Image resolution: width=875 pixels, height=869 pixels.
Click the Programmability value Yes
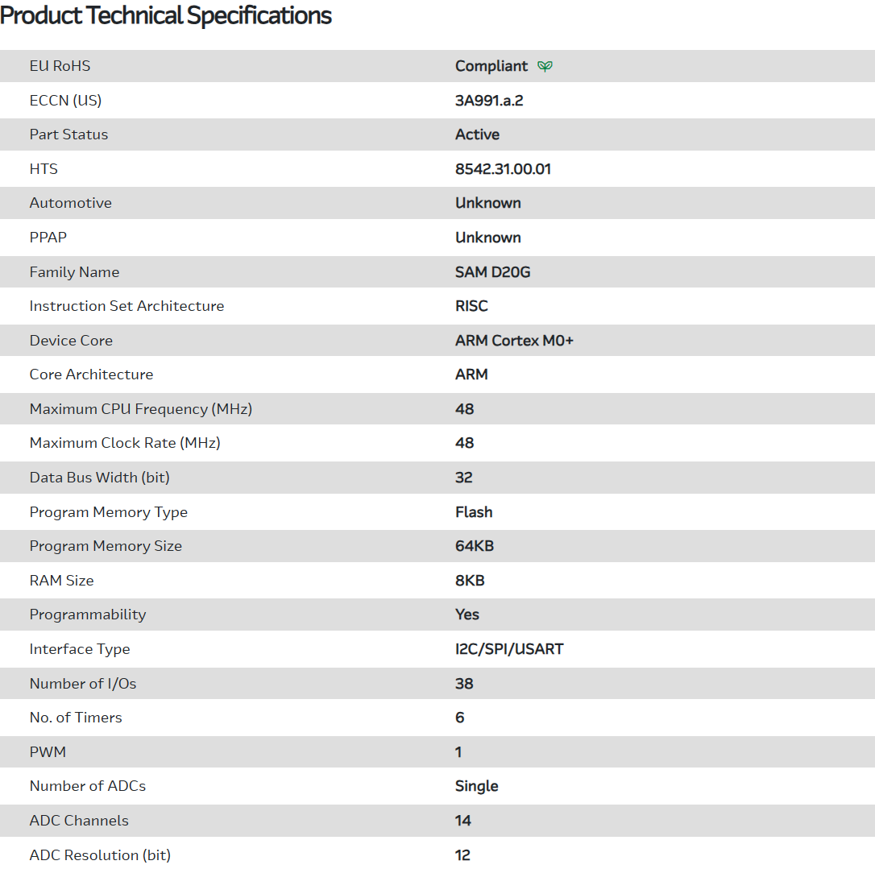click(x=467, y=615)
